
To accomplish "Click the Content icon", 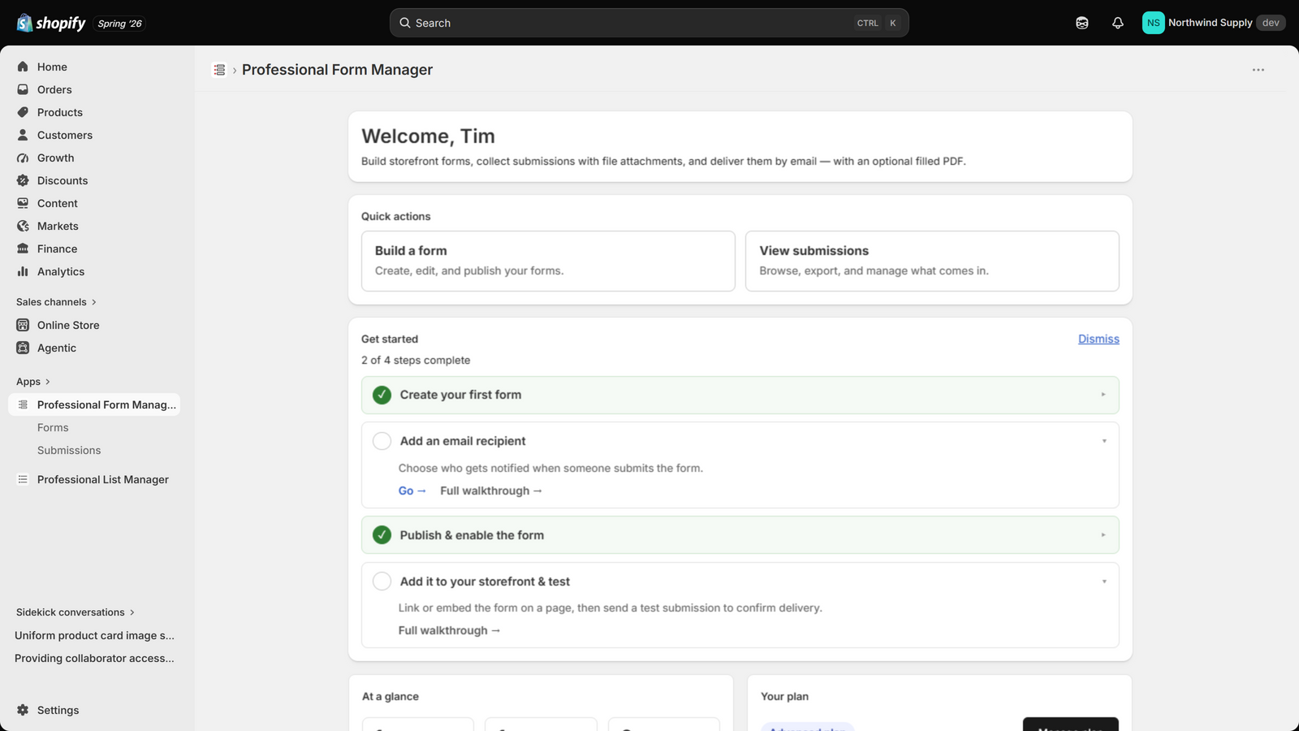I will [23, 203].
